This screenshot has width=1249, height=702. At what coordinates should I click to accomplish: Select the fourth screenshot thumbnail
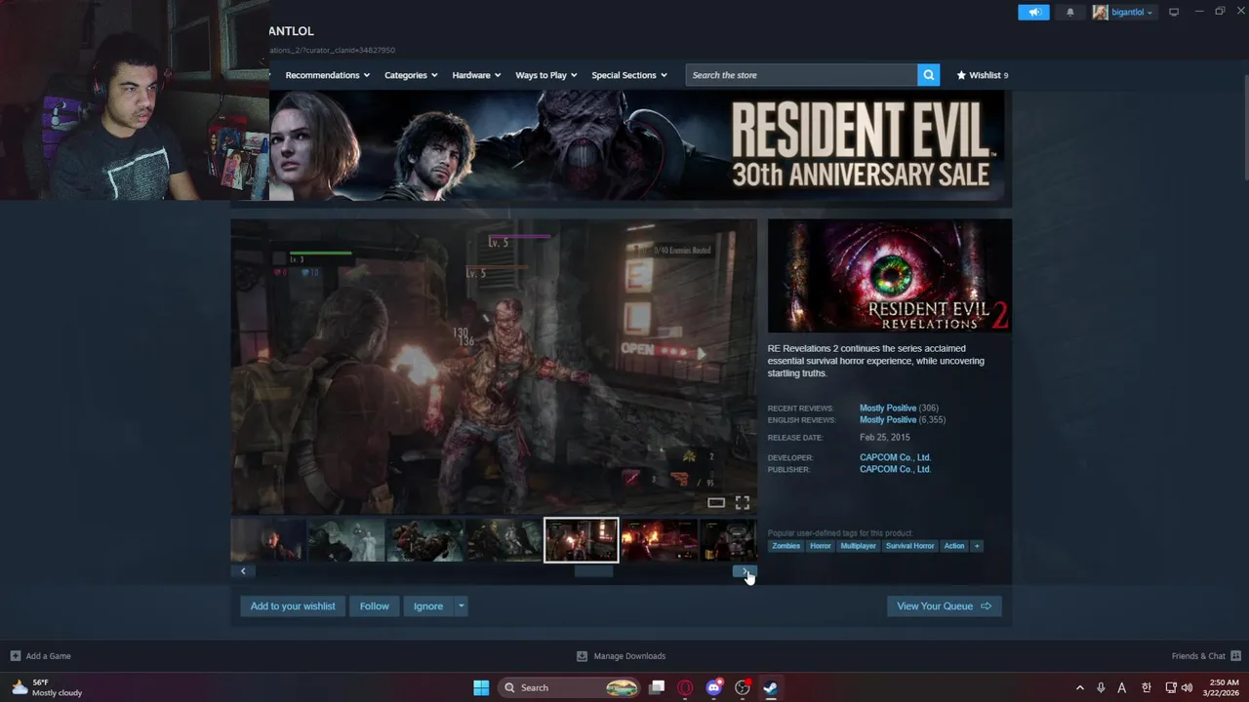point(503,540)
